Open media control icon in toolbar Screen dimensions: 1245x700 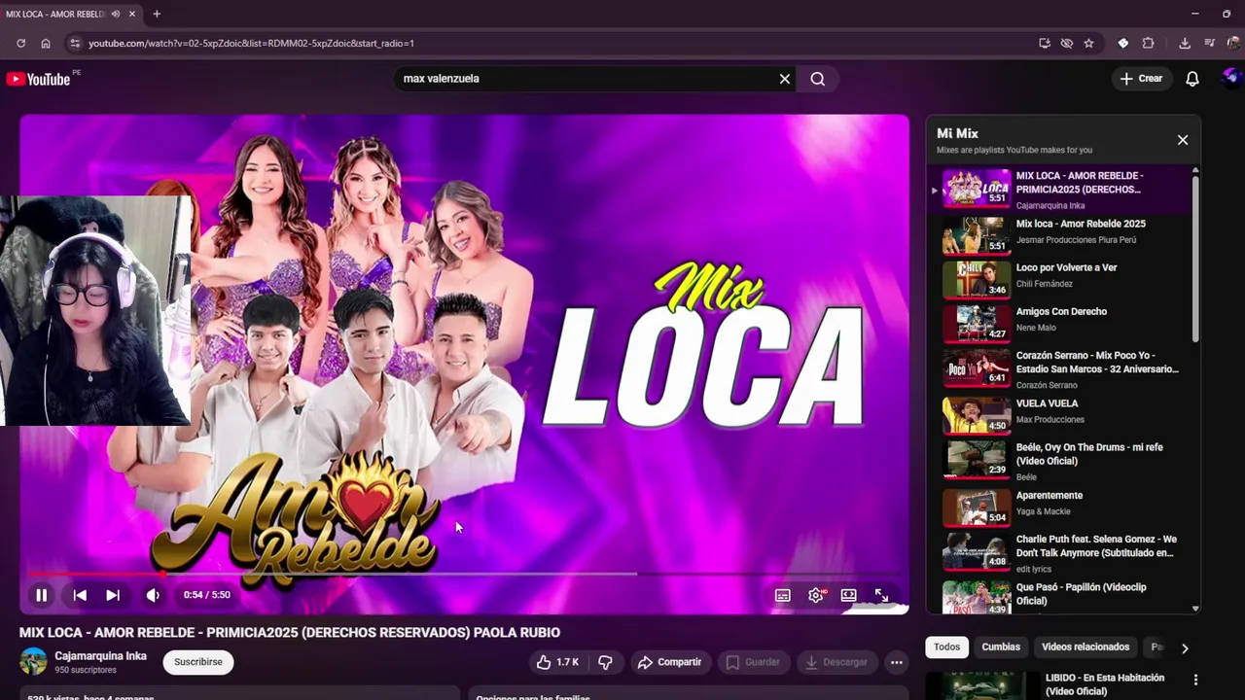click(x=1210, y=43)
